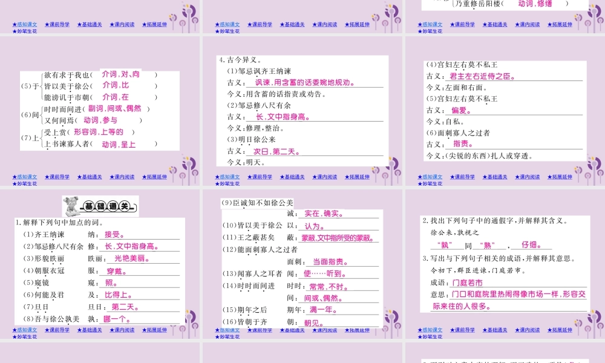Follow ★妙笔生花 on the 宫妇左右莫不私王 slide
605x363 pixels.
pyautogui.click(x=430, y=184)
